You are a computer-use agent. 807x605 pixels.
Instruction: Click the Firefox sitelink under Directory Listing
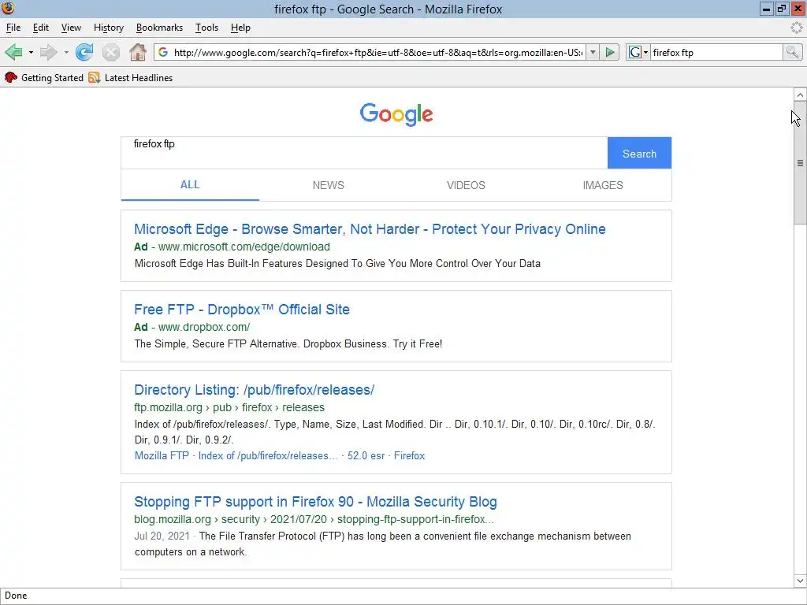[409, 456]
